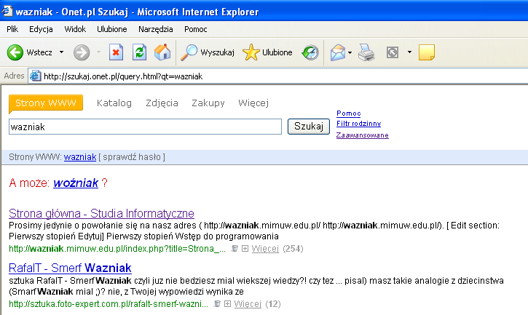Open the Pomoc link near search box
528x315 pixels.
click(x=349, y=113)
